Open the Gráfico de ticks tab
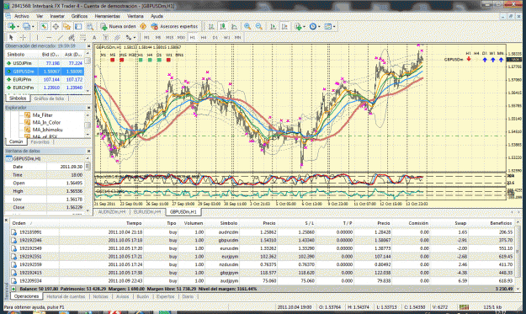Image resolution: width=526 pixels, height=314 pixels. tap(49, 98)
